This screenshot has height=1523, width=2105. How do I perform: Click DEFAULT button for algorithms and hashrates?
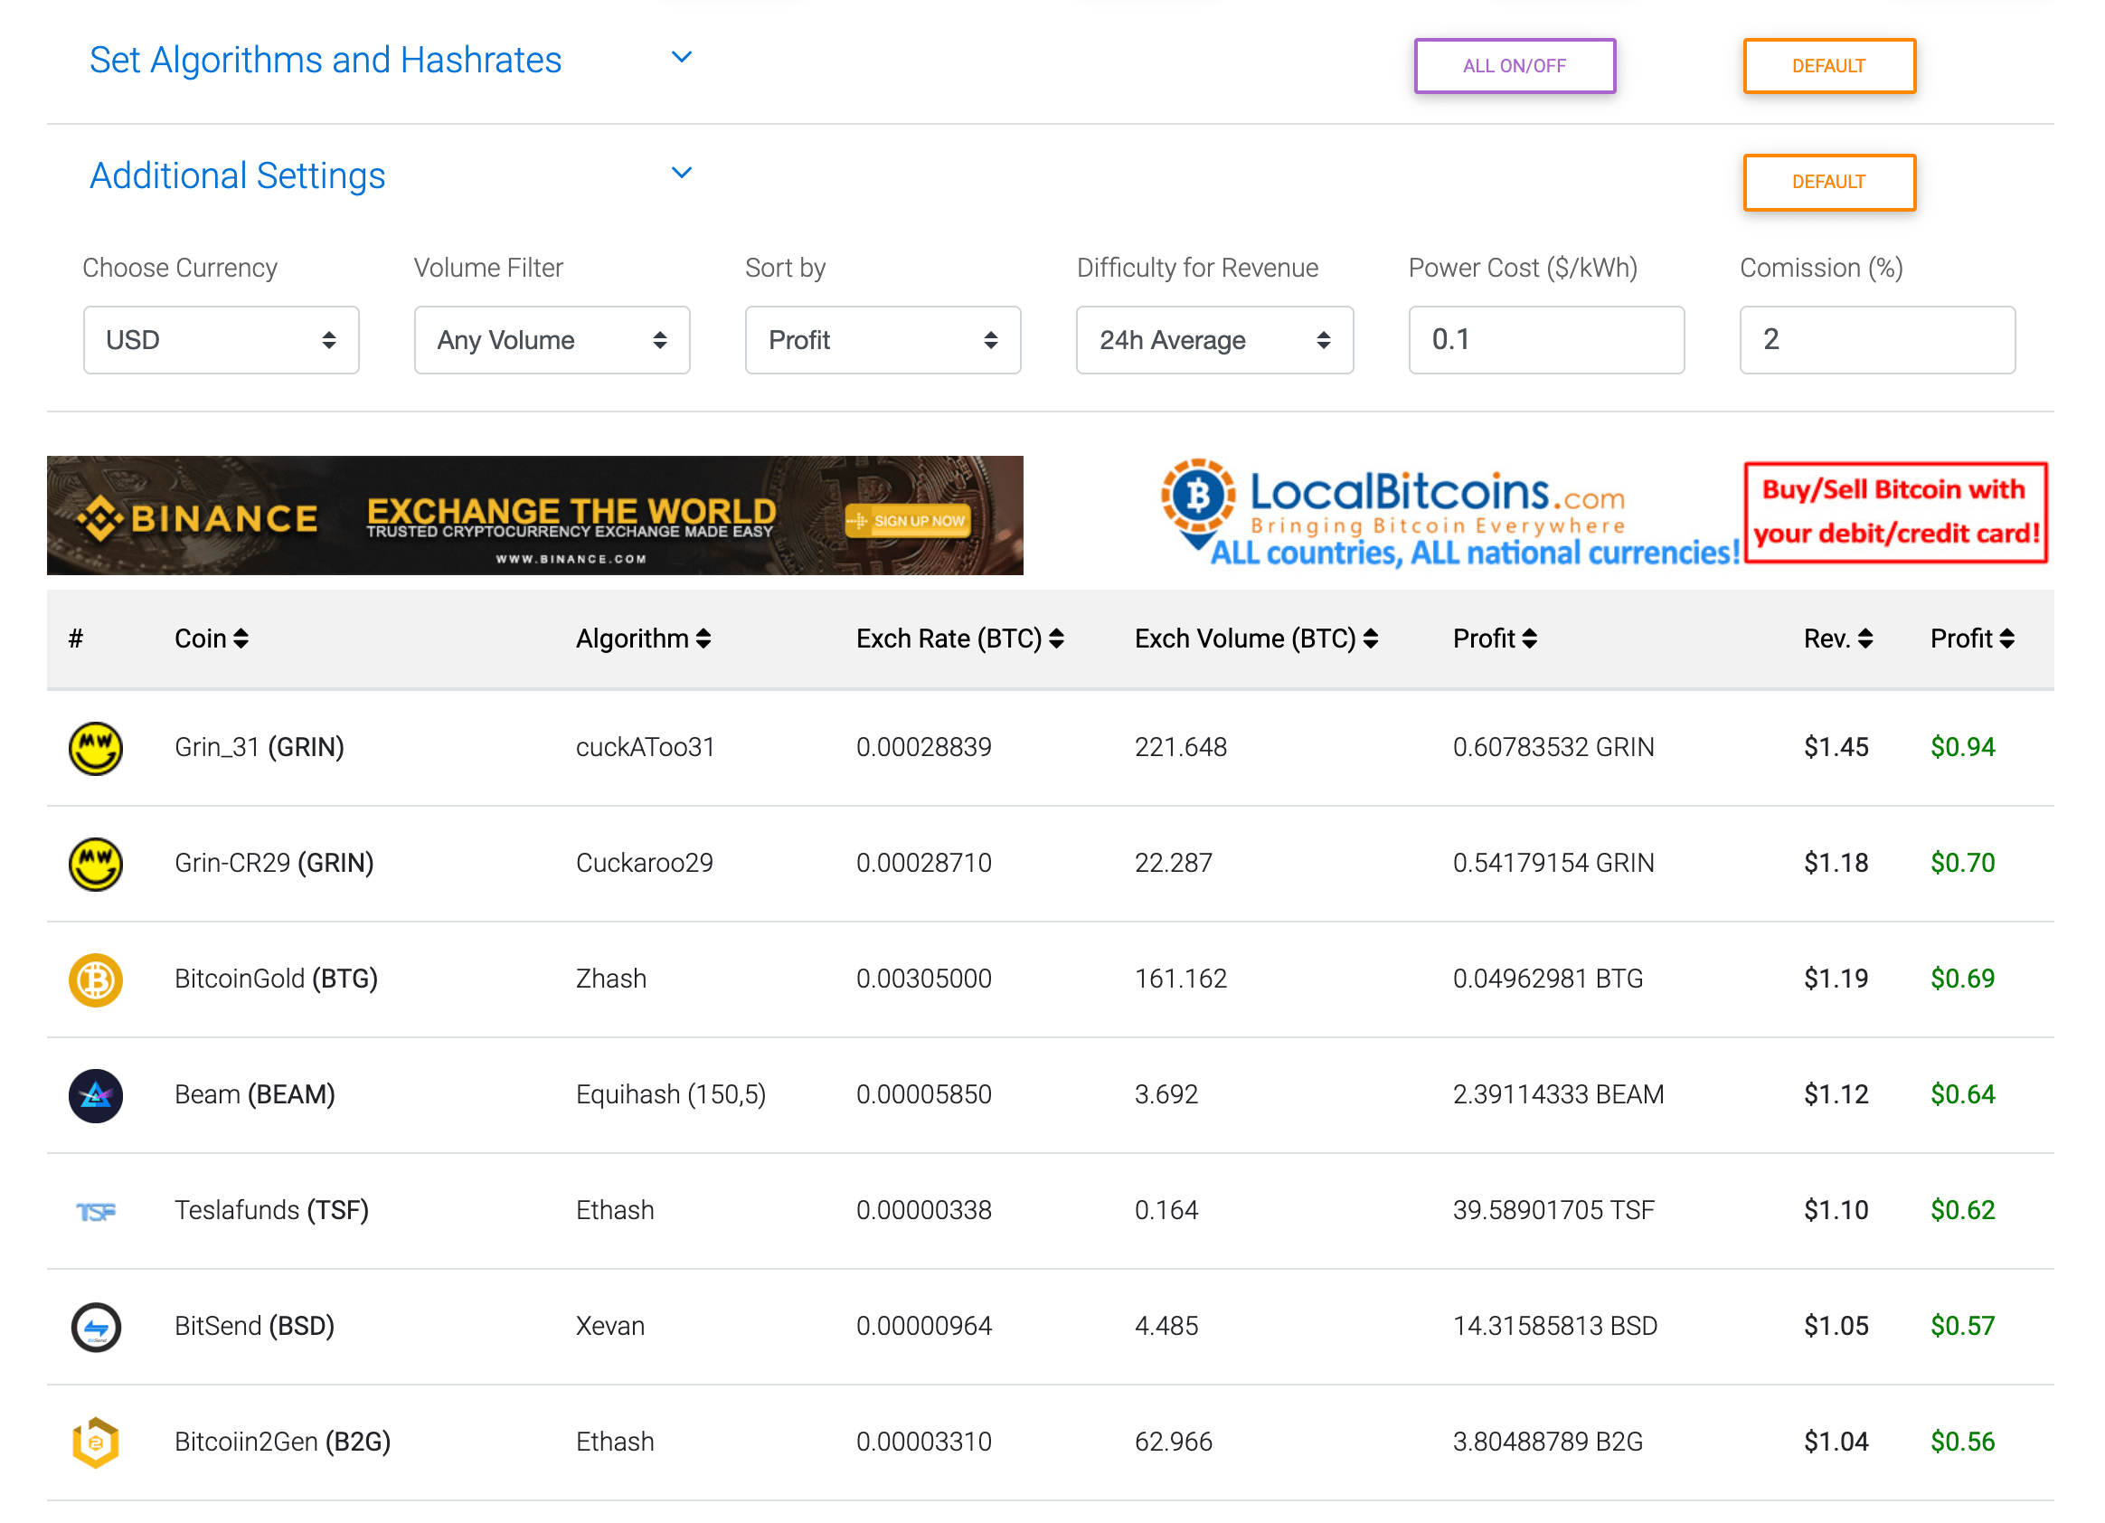[1829, 66]
